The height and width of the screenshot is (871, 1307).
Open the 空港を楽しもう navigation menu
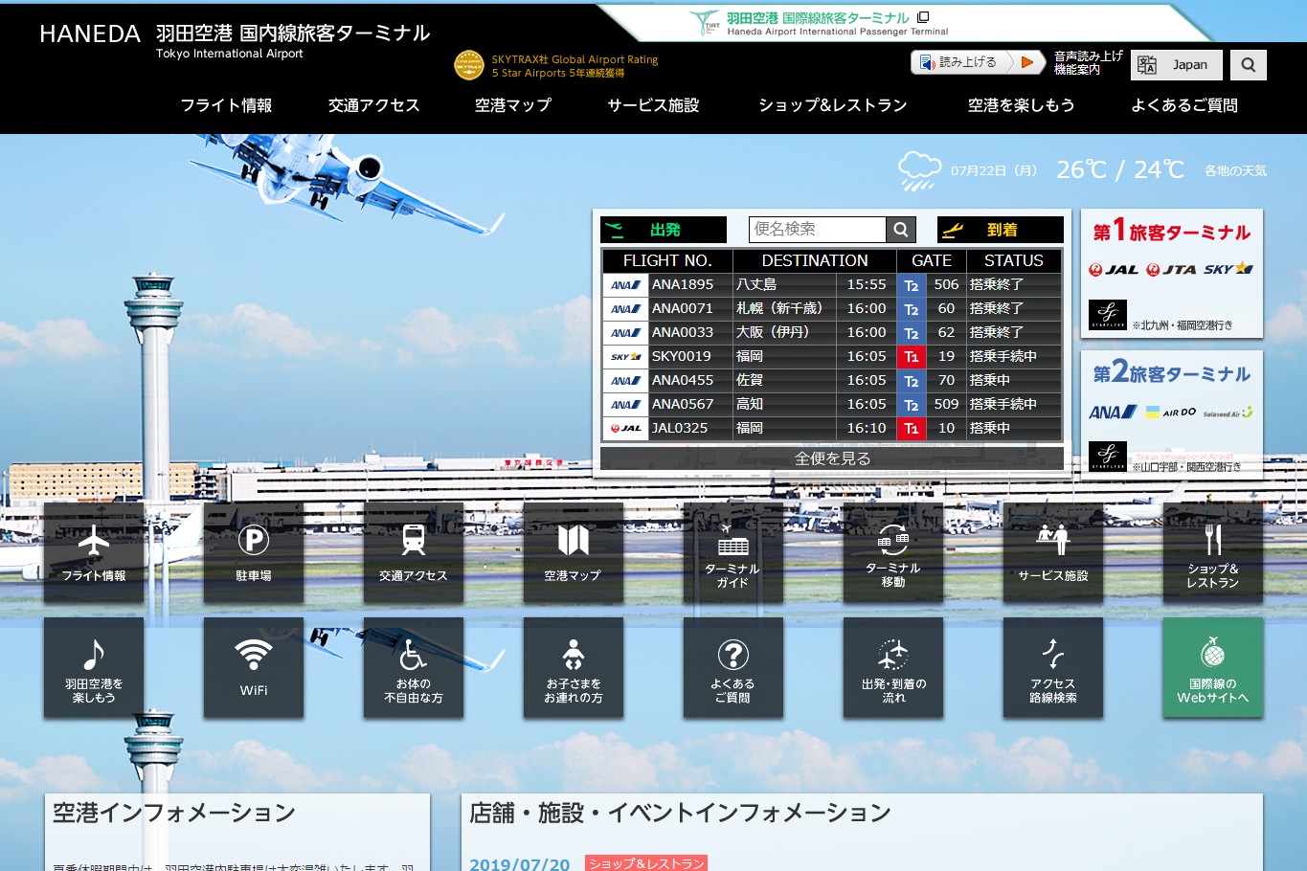tap(1021, 105)
